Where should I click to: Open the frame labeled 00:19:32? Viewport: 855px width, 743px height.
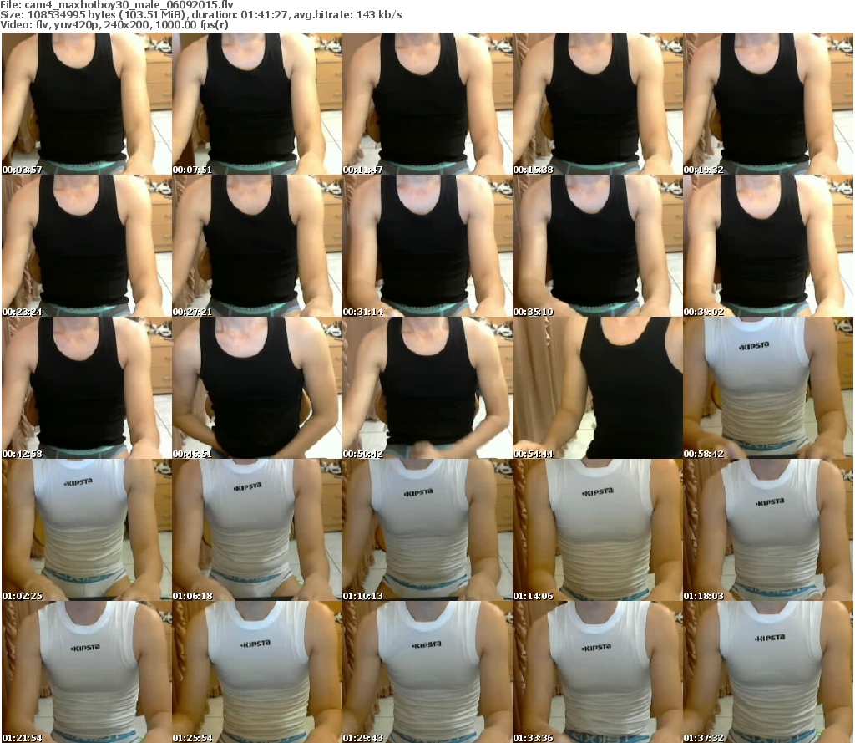768,104
